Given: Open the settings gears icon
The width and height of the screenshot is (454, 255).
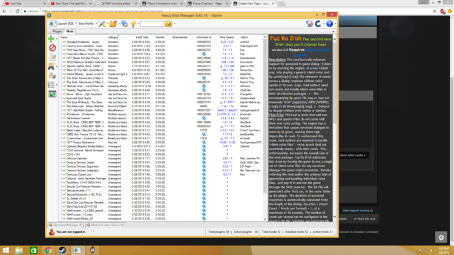Looking at the screenshot, I should pos(125,24).
